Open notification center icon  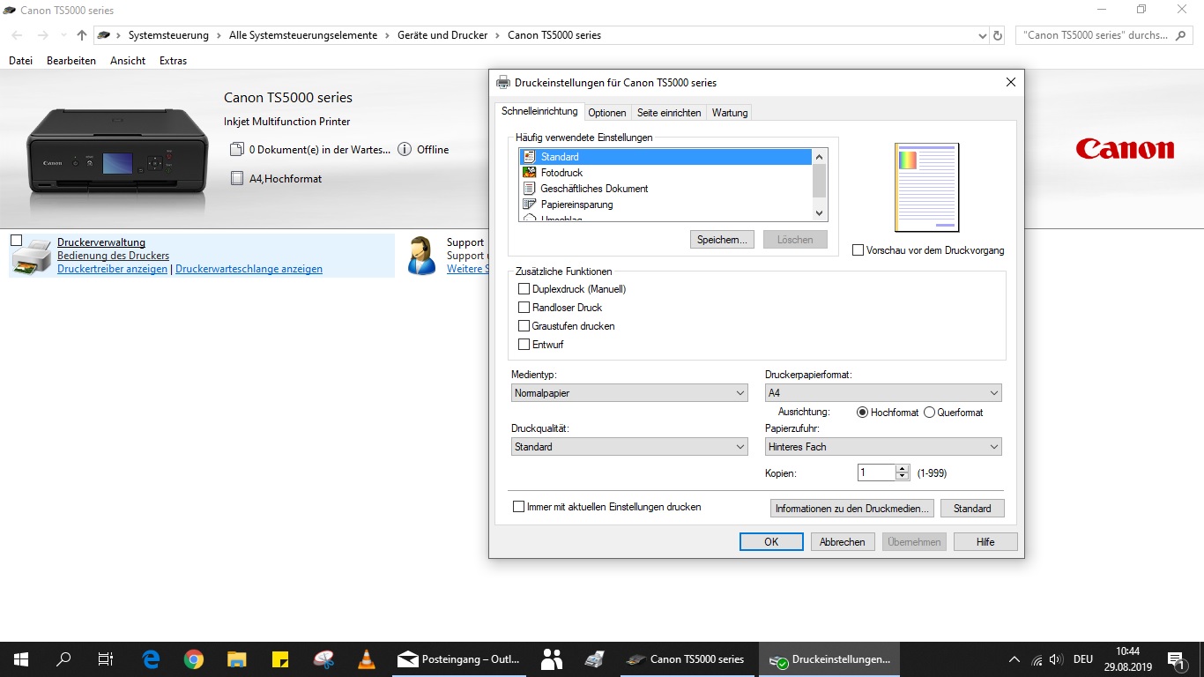1177,659
